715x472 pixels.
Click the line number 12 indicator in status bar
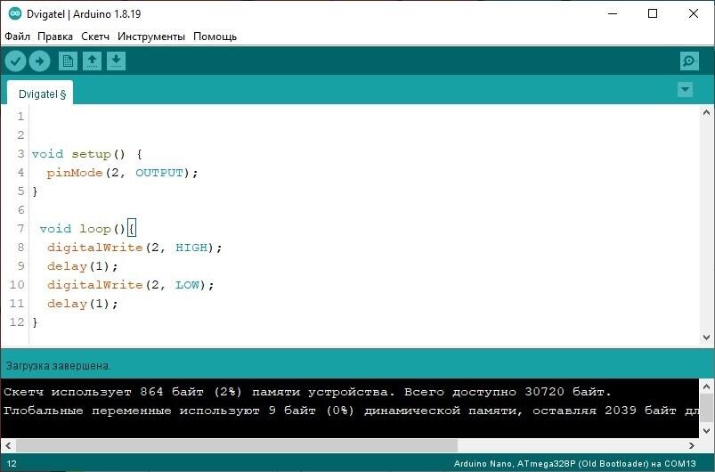[x=12, y=464]
